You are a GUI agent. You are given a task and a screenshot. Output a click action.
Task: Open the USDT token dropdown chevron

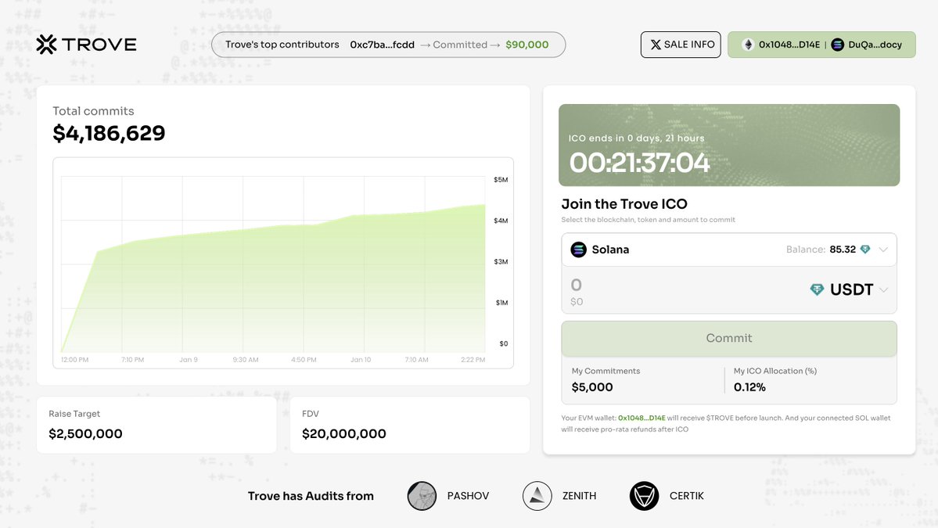tap(883, 290)
